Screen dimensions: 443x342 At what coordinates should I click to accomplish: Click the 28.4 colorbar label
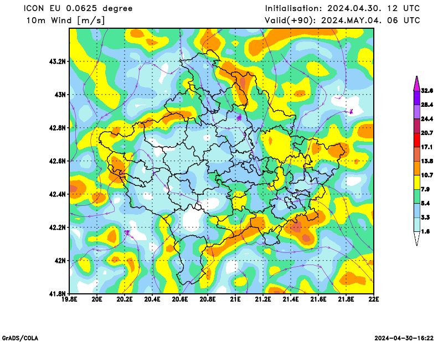[x=427, y=105]
